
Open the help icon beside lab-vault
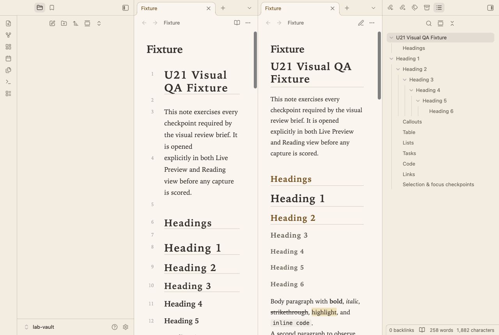[x=115, y=327]
